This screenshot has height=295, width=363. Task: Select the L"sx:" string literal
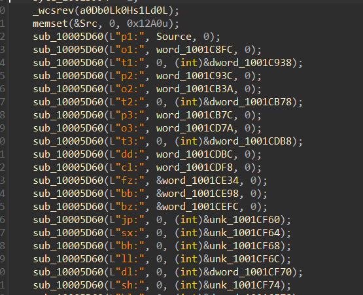[127, 233]
